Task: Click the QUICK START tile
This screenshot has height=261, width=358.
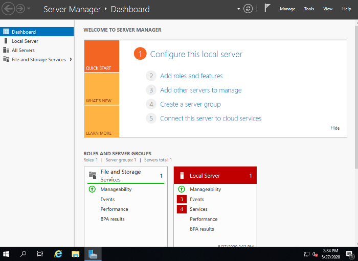Action: pos(102,56)
